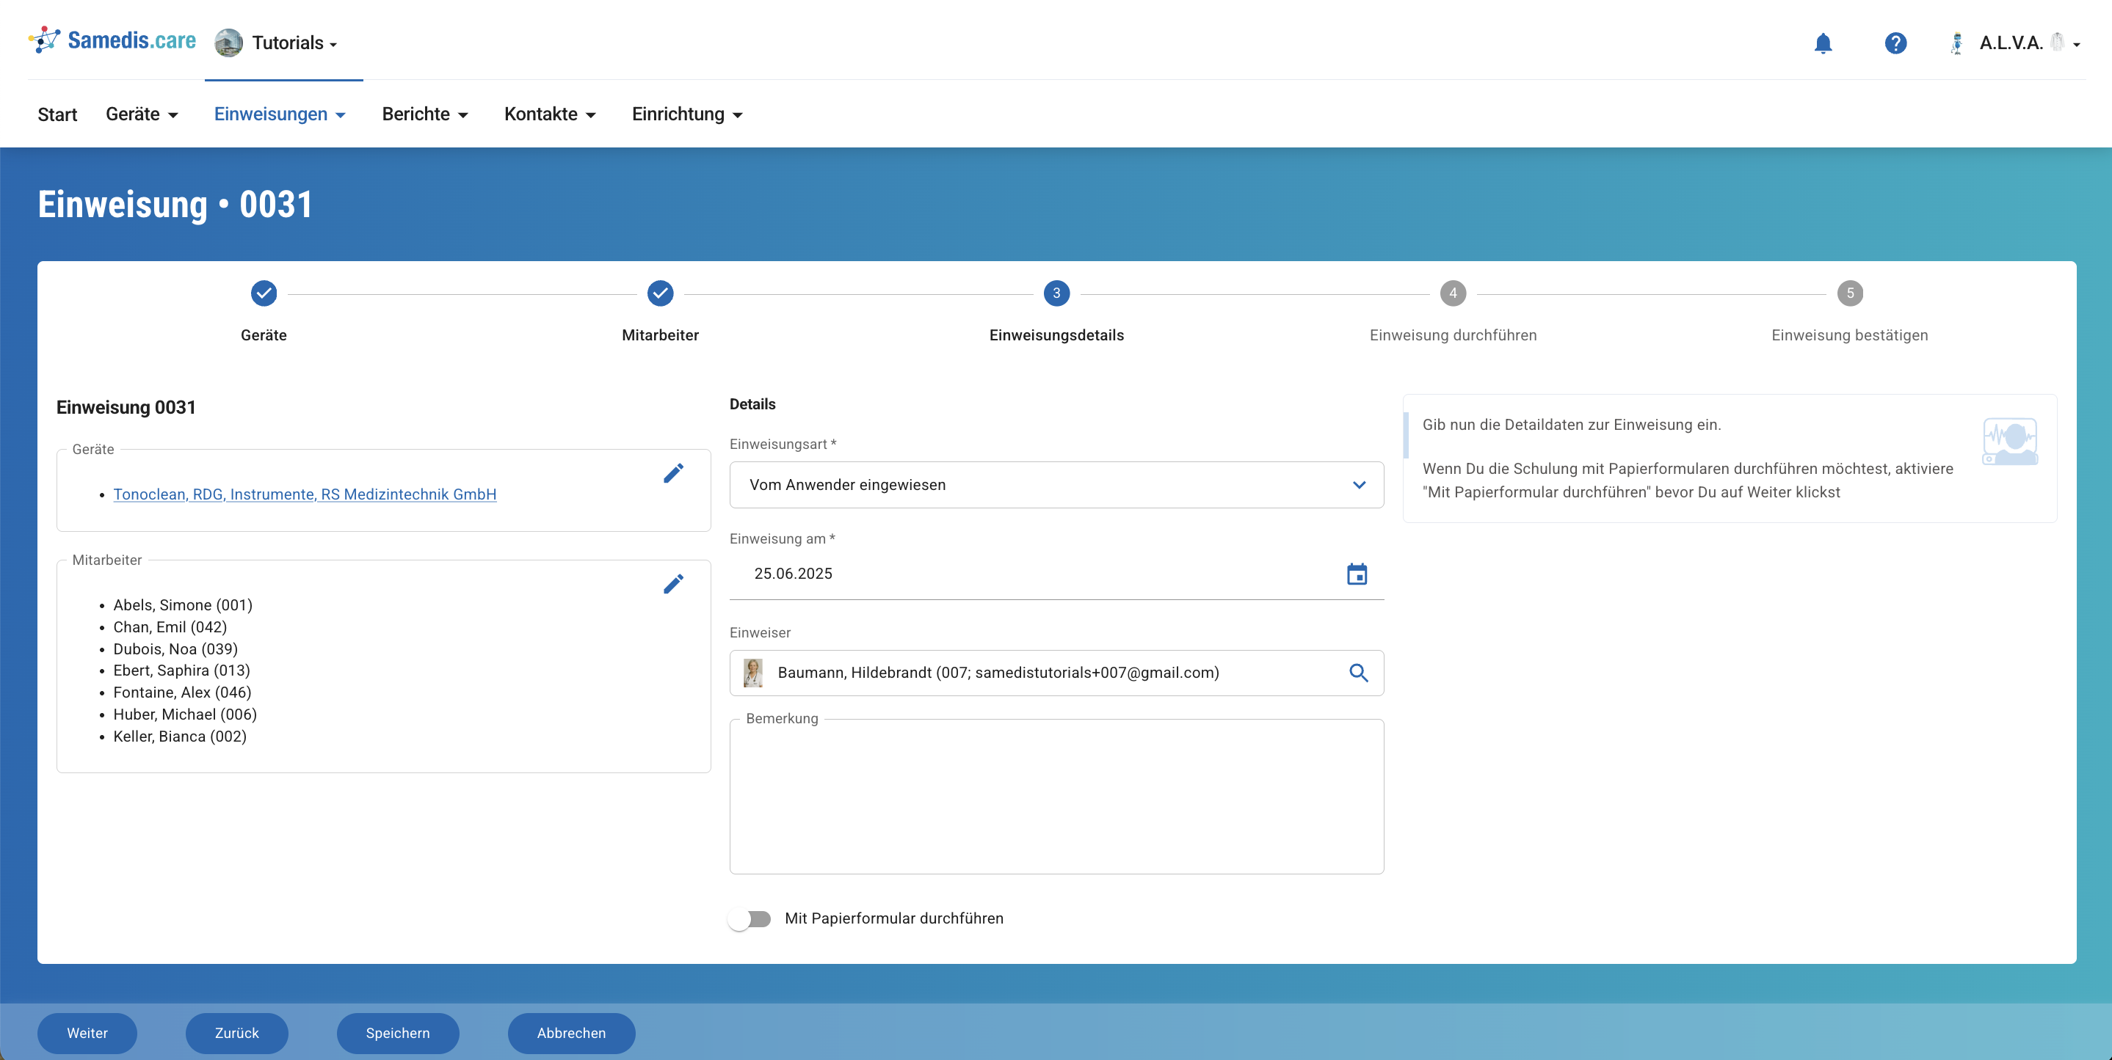The height and width of the screenshot is (1060, 2112).
Task: Click the pencil icon in Geräte box
Action: coord(673,473)
